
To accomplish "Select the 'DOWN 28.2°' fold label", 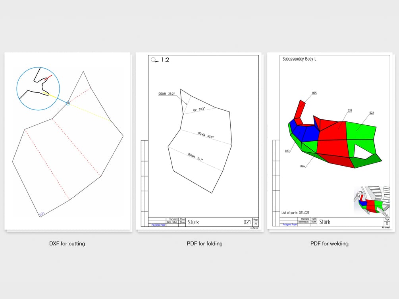I will [x=167, y=94].
